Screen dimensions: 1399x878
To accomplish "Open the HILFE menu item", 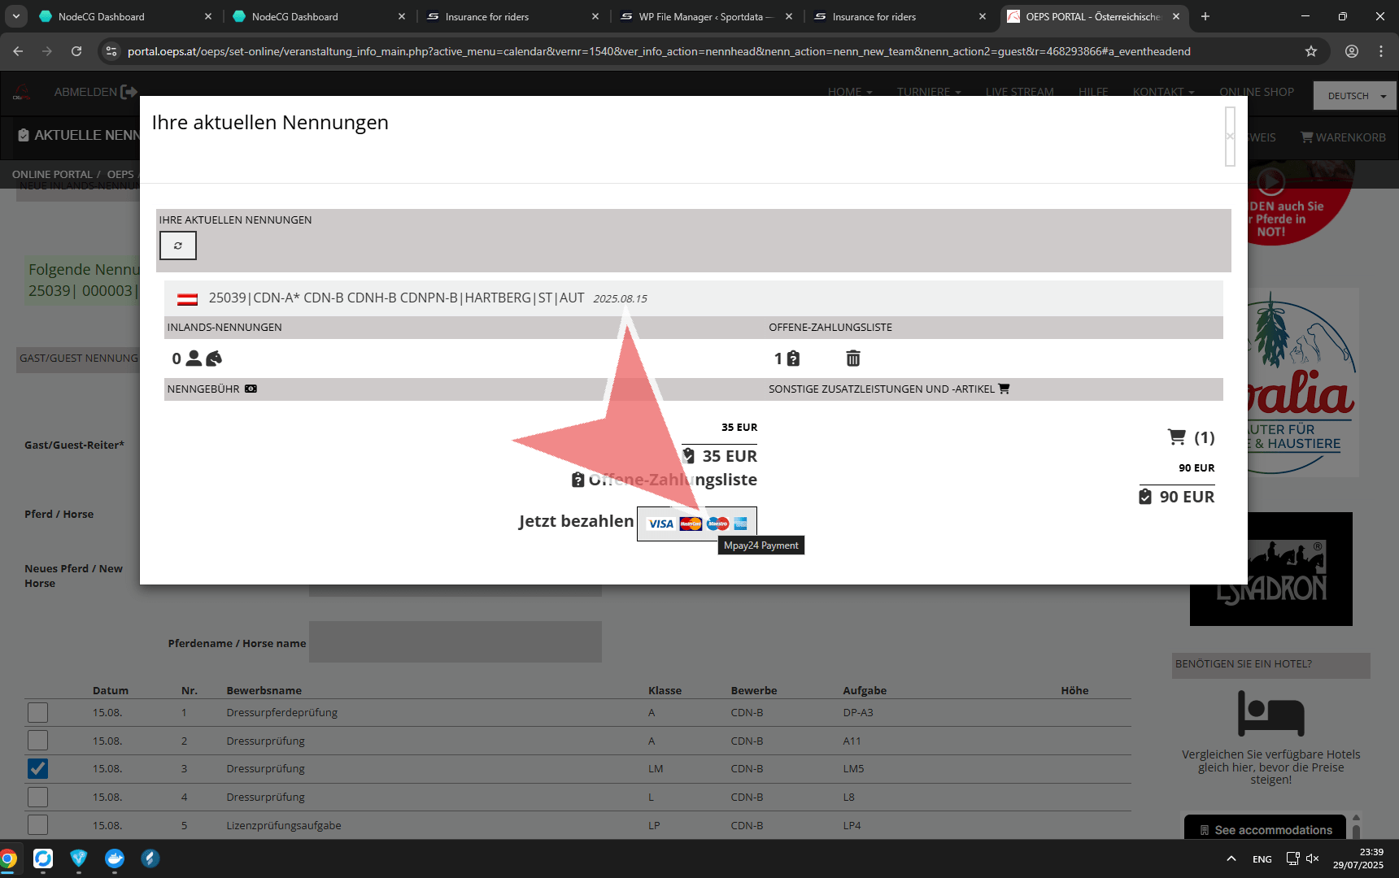I will point(1093,92).
